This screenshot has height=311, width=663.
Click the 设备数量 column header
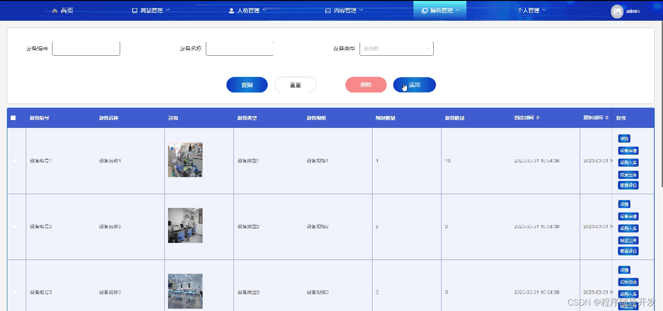click(x=455, y=118)
